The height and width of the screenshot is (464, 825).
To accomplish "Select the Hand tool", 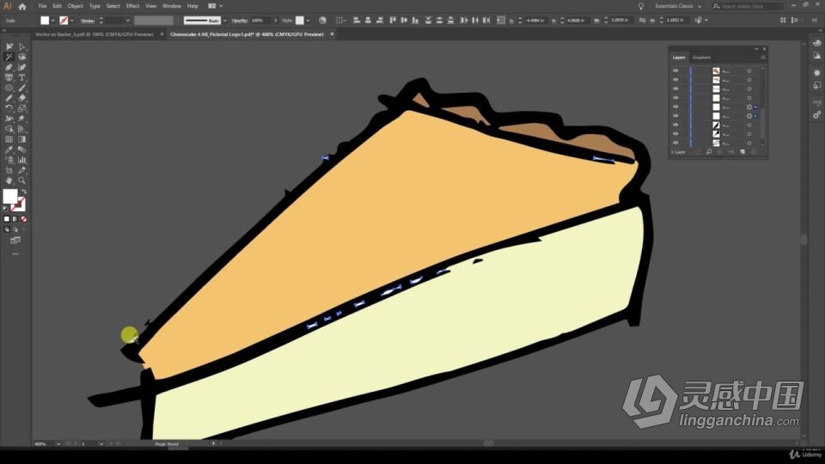I will [x=9, y=180].
